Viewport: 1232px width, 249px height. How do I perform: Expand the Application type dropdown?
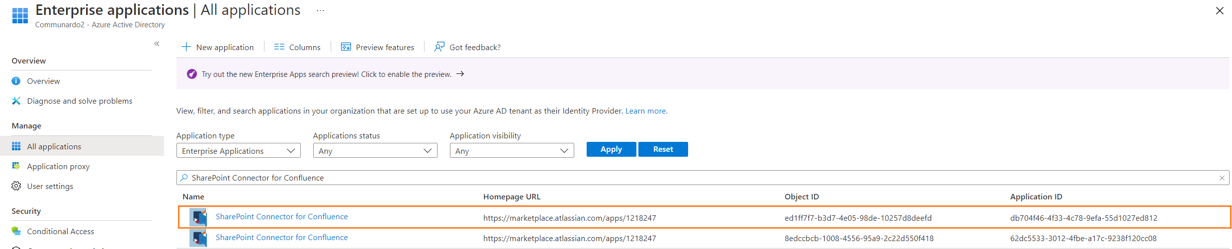[239, 151]
